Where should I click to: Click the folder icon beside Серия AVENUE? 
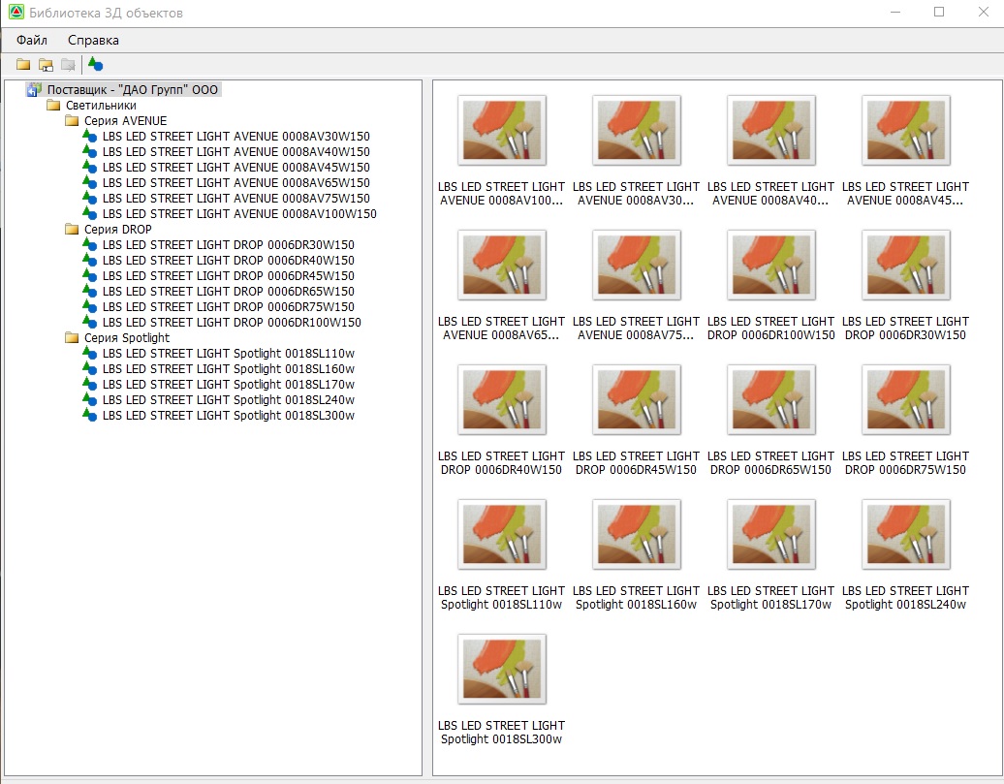tap(72, 120)
